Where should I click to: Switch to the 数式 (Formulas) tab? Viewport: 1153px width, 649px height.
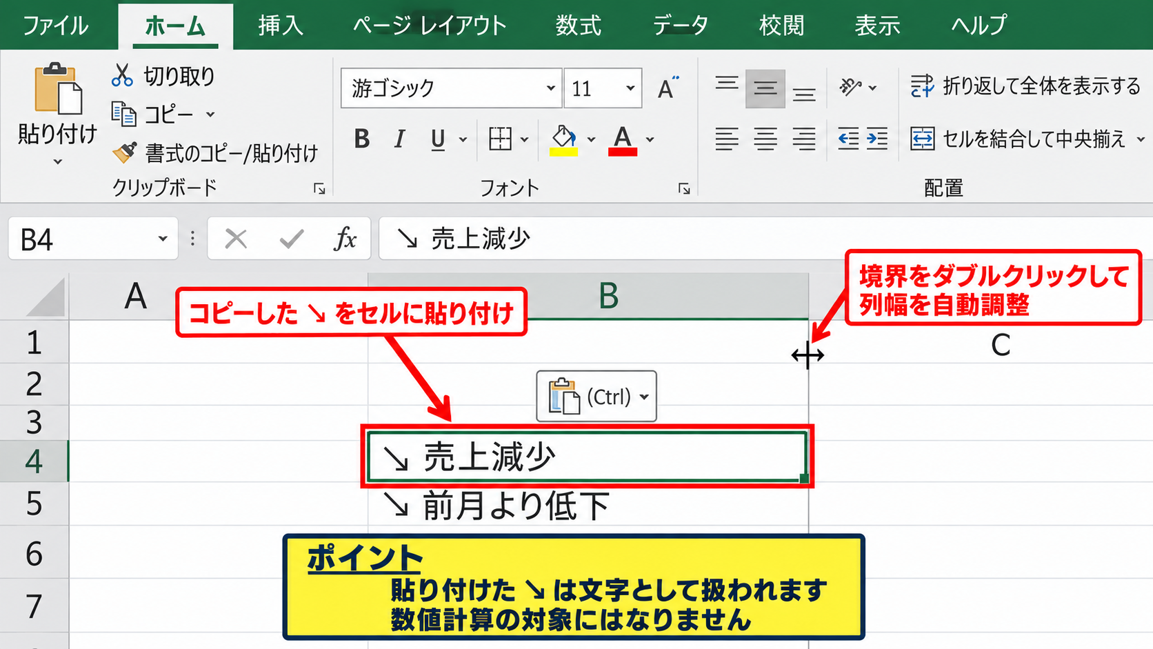point(579,26)
